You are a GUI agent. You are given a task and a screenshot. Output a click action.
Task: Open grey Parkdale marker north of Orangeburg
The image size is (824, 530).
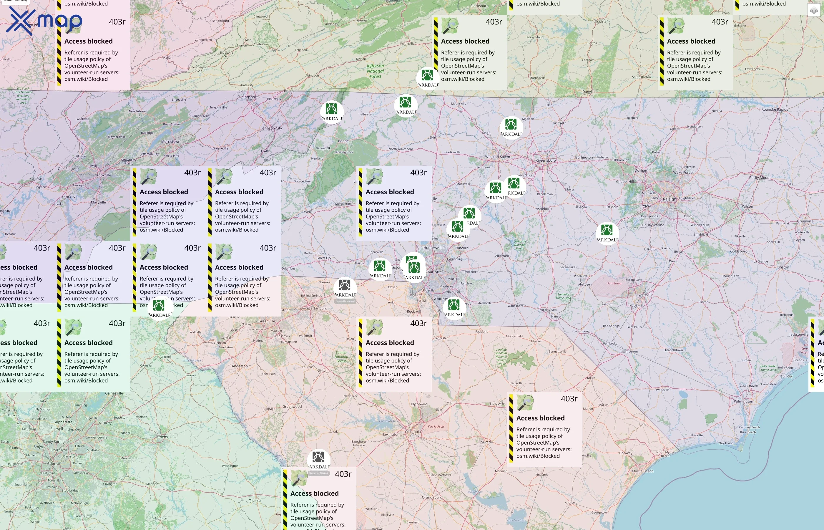[318, 461]
